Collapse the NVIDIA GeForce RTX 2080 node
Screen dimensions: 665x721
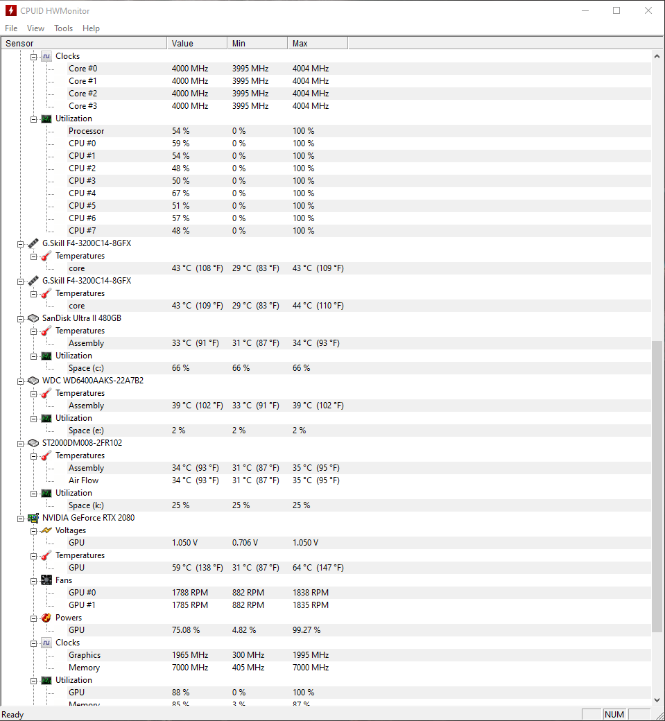[x=20, y=519]
